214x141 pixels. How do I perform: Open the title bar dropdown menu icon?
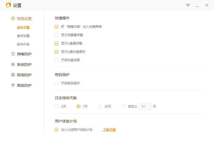pos(188,5)
